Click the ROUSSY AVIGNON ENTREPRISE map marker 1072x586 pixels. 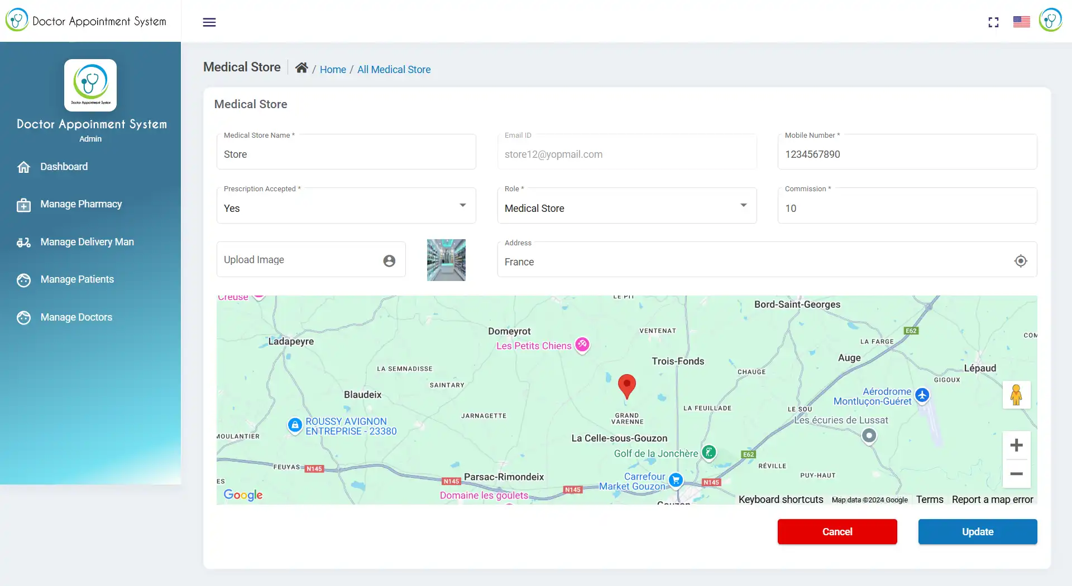tap(295, 425)
